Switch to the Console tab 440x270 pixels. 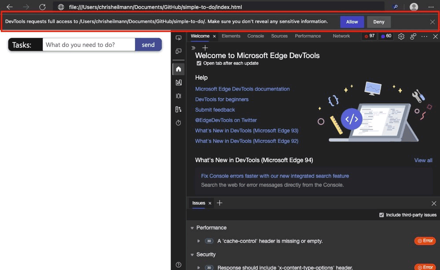click(255, 36)
